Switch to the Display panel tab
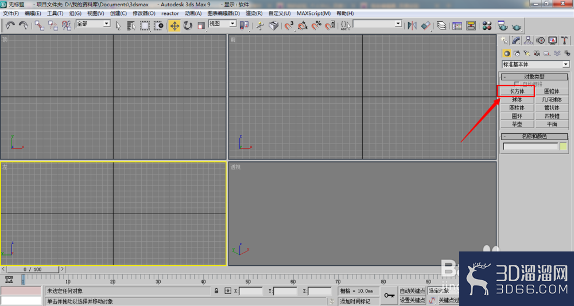Screen dimensions: 574x306 (553, 40)
